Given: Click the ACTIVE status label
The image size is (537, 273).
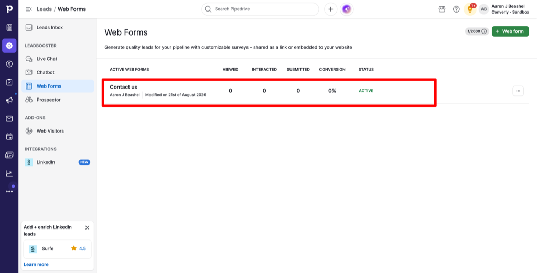Looking at the screenshot, I should click(366, 91).
